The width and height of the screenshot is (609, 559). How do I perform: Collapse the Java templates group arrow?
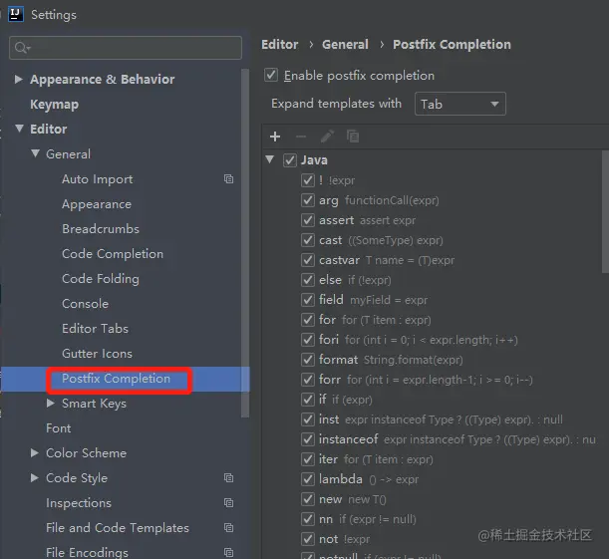pos(270,159)
